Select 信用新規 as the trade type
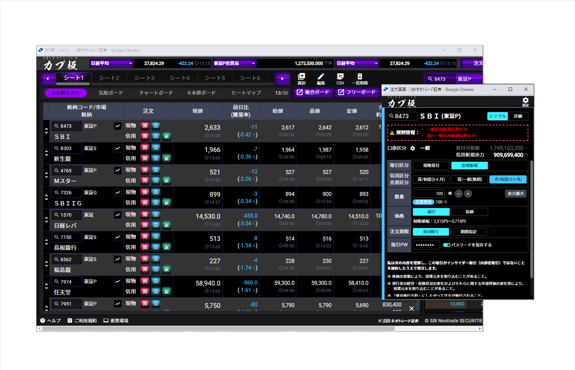Viewport: 575px width, 370px height. click(x=470, y=166)
